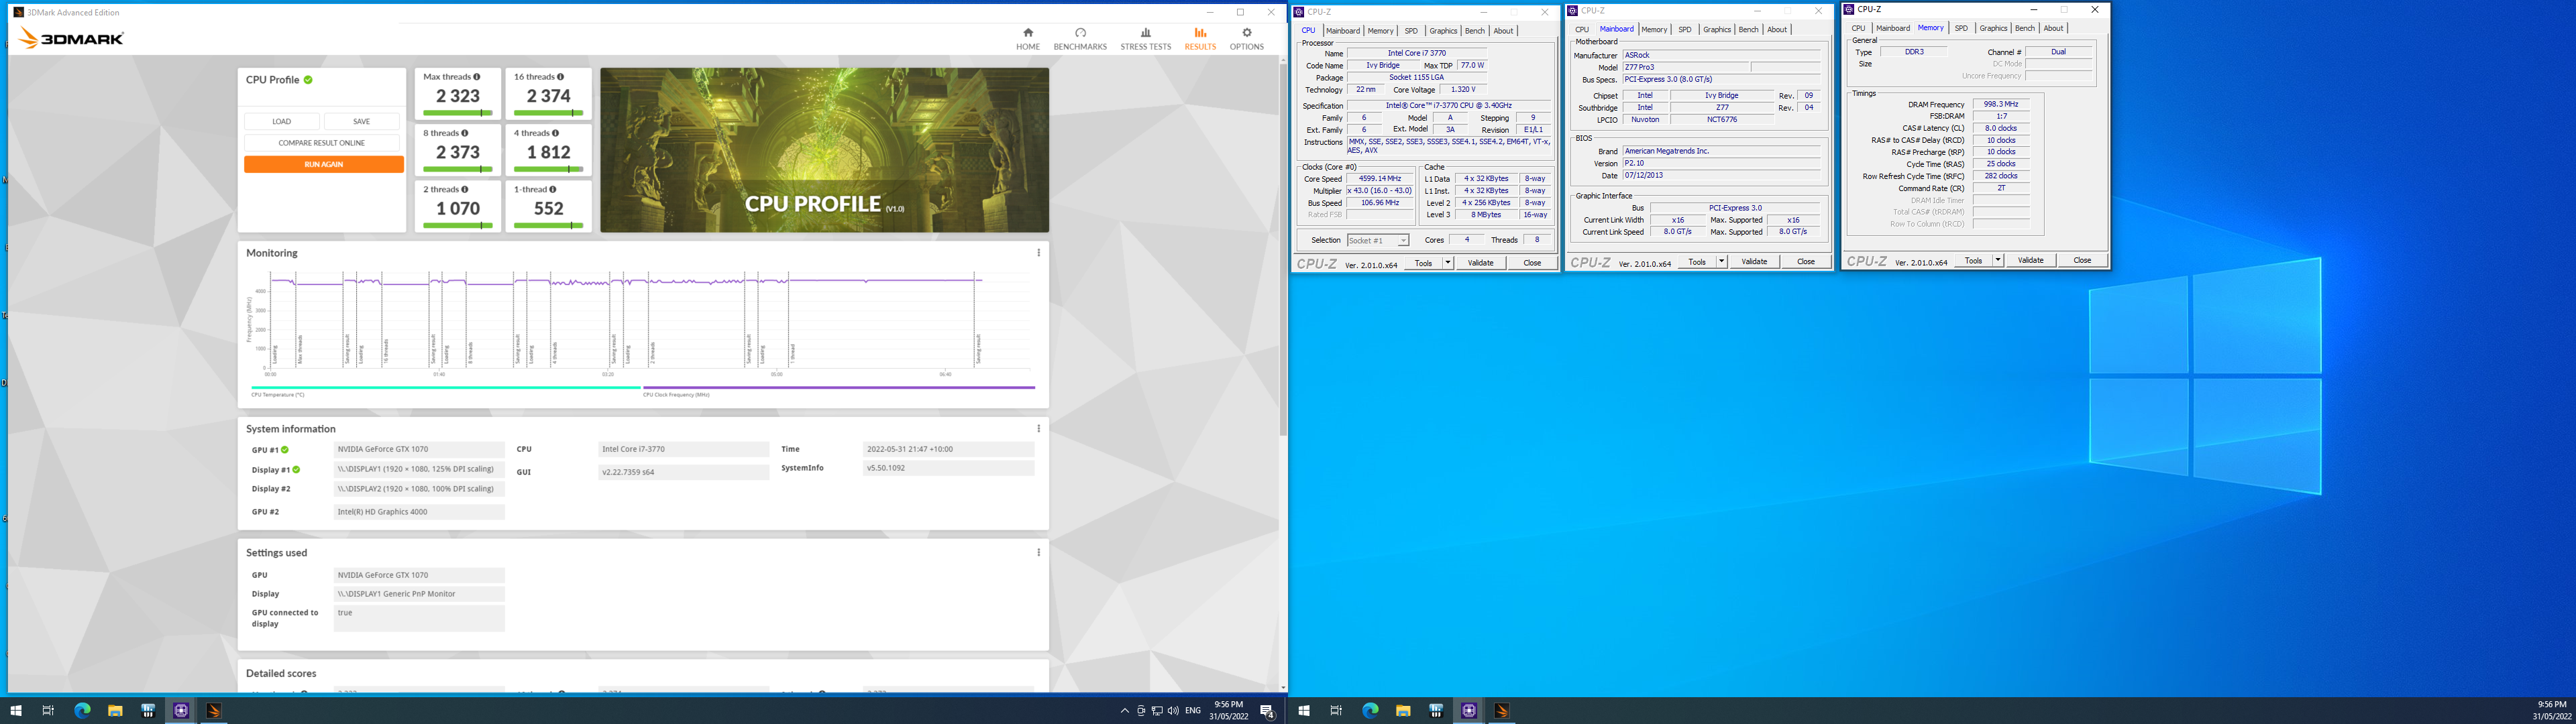Click the CPU Temperature legend line
The width and height of the screenshot is (2576, 724).
click(446, 388)
